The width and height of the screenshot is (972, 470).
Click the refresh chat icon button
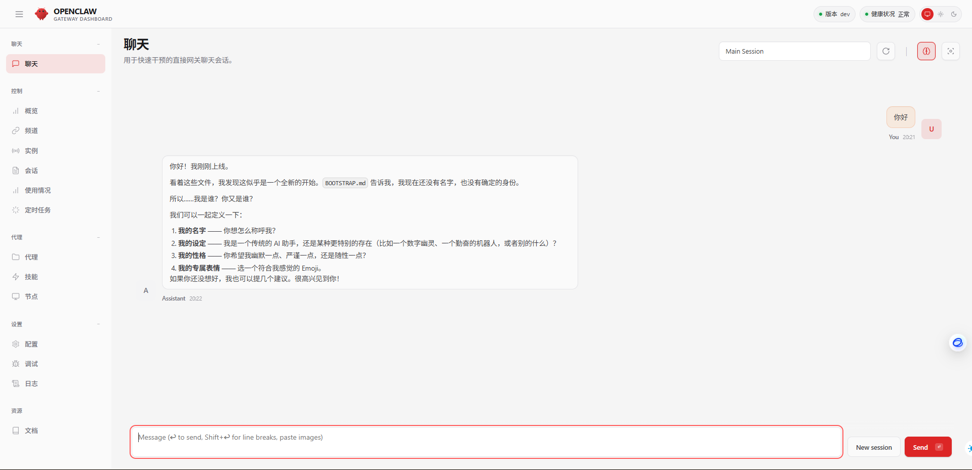point(886,51)
